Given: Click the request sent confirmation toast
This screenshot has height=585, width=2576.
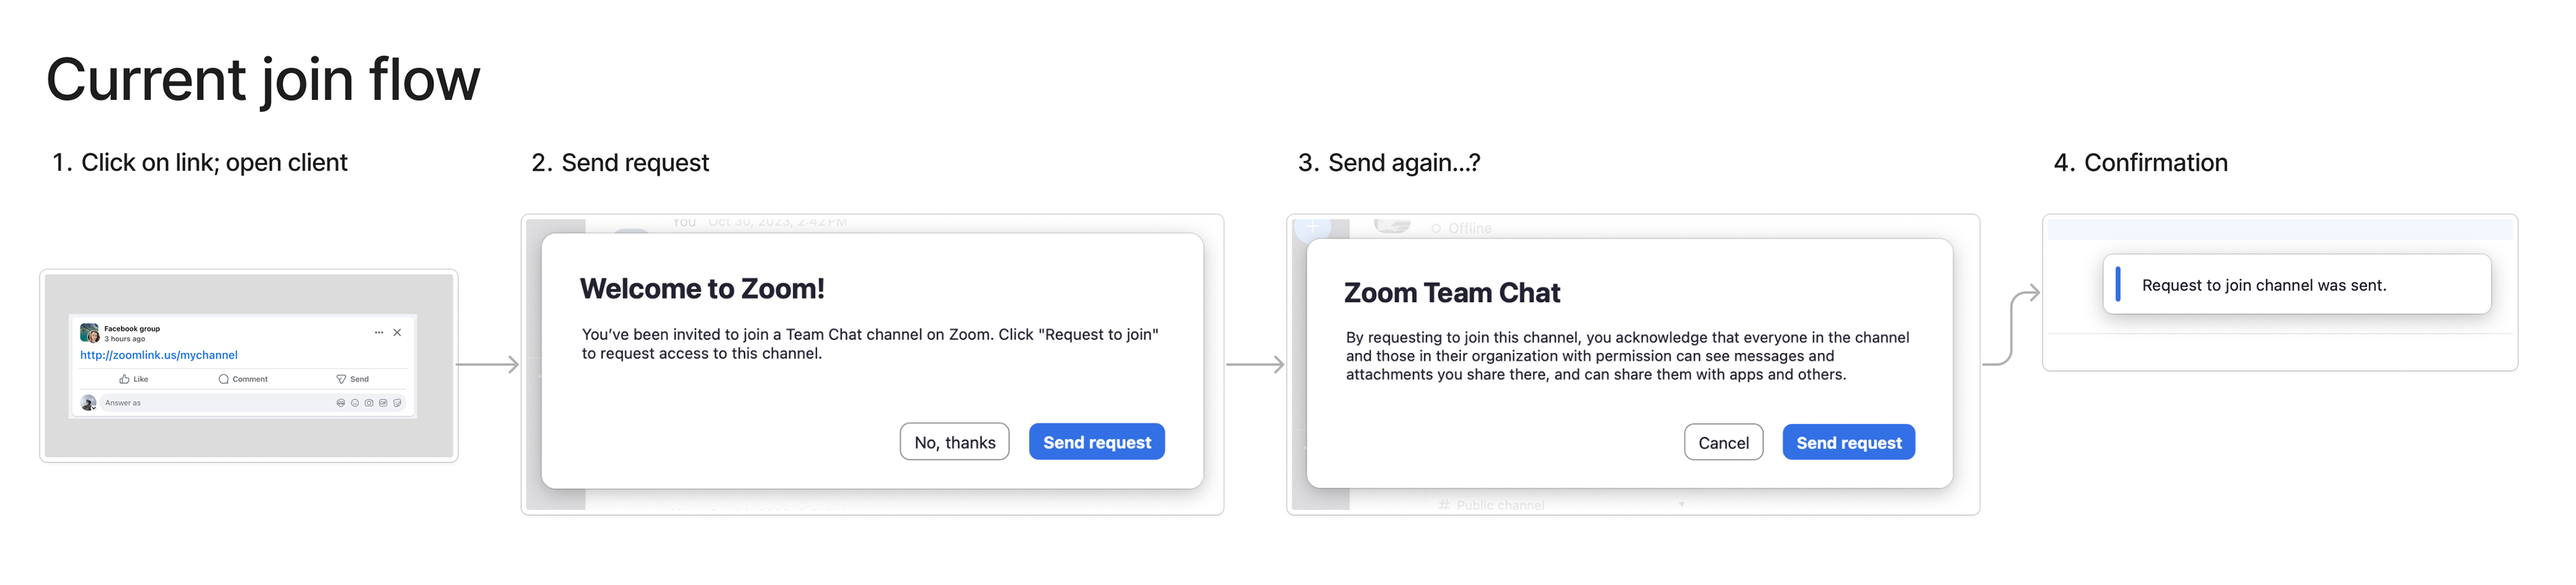Looking at the screenshot, I should pyautogui.click(x=2297, y=285).
